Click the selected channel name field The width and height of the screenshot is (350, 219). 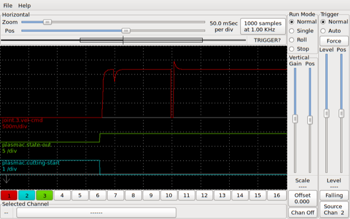pyautogui.click(x=96, y=212)
